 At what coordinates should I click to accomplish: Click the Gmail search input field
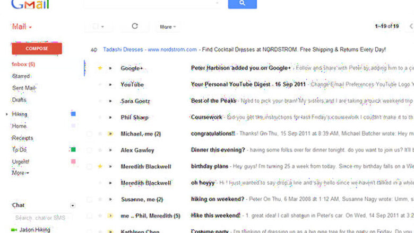152,4
